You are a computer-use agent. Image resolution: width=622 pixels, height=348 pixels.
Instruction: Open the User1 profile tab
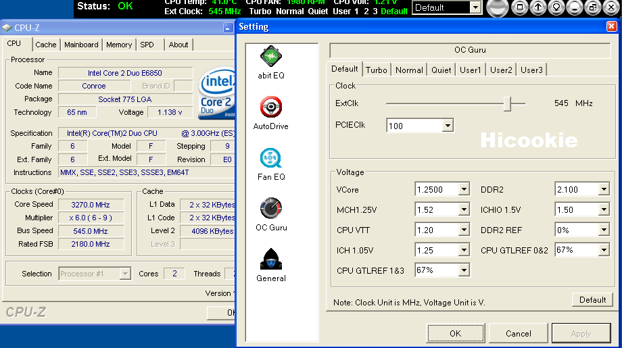coord(470,70)
